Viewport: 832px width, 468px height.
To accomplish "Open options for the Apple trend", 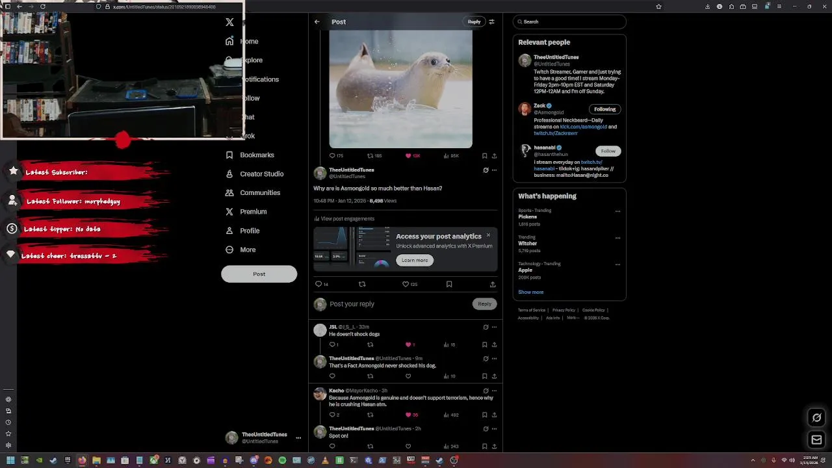I will [x=617, y=265].
